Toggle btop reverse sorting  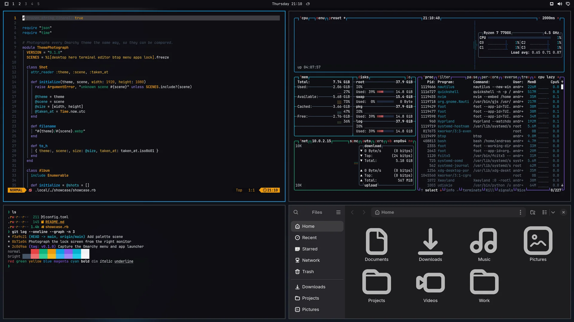[x=510, y=77]
